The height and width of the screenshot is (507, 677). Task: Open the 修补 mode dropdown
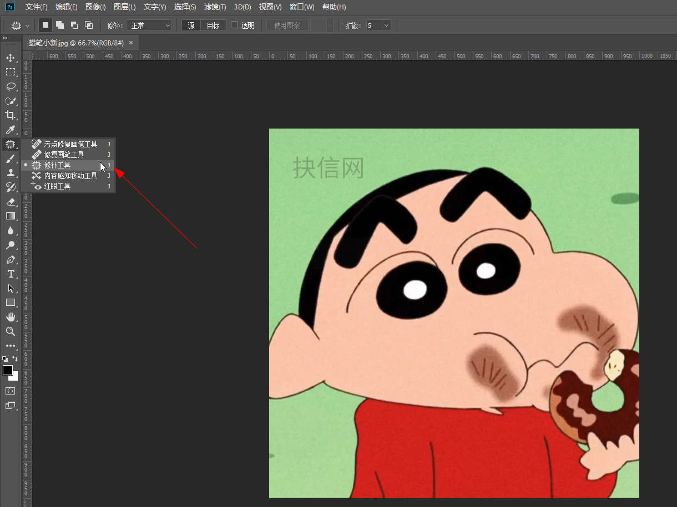(149, 25)
